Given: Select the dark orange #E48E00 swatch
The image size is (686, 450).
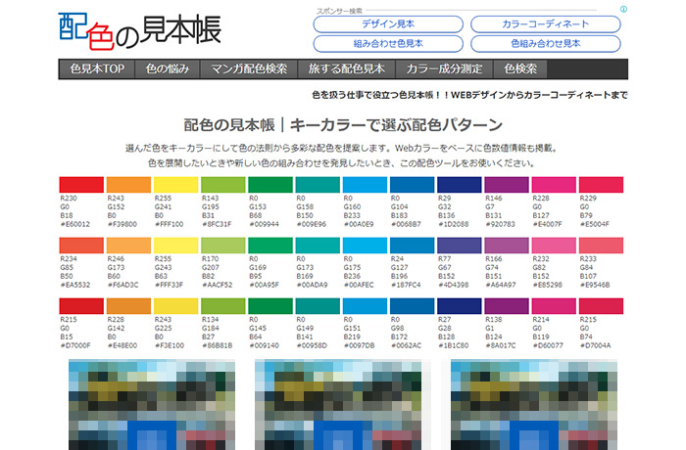Looking at the screenshot, I should click(x=128, y=306).
